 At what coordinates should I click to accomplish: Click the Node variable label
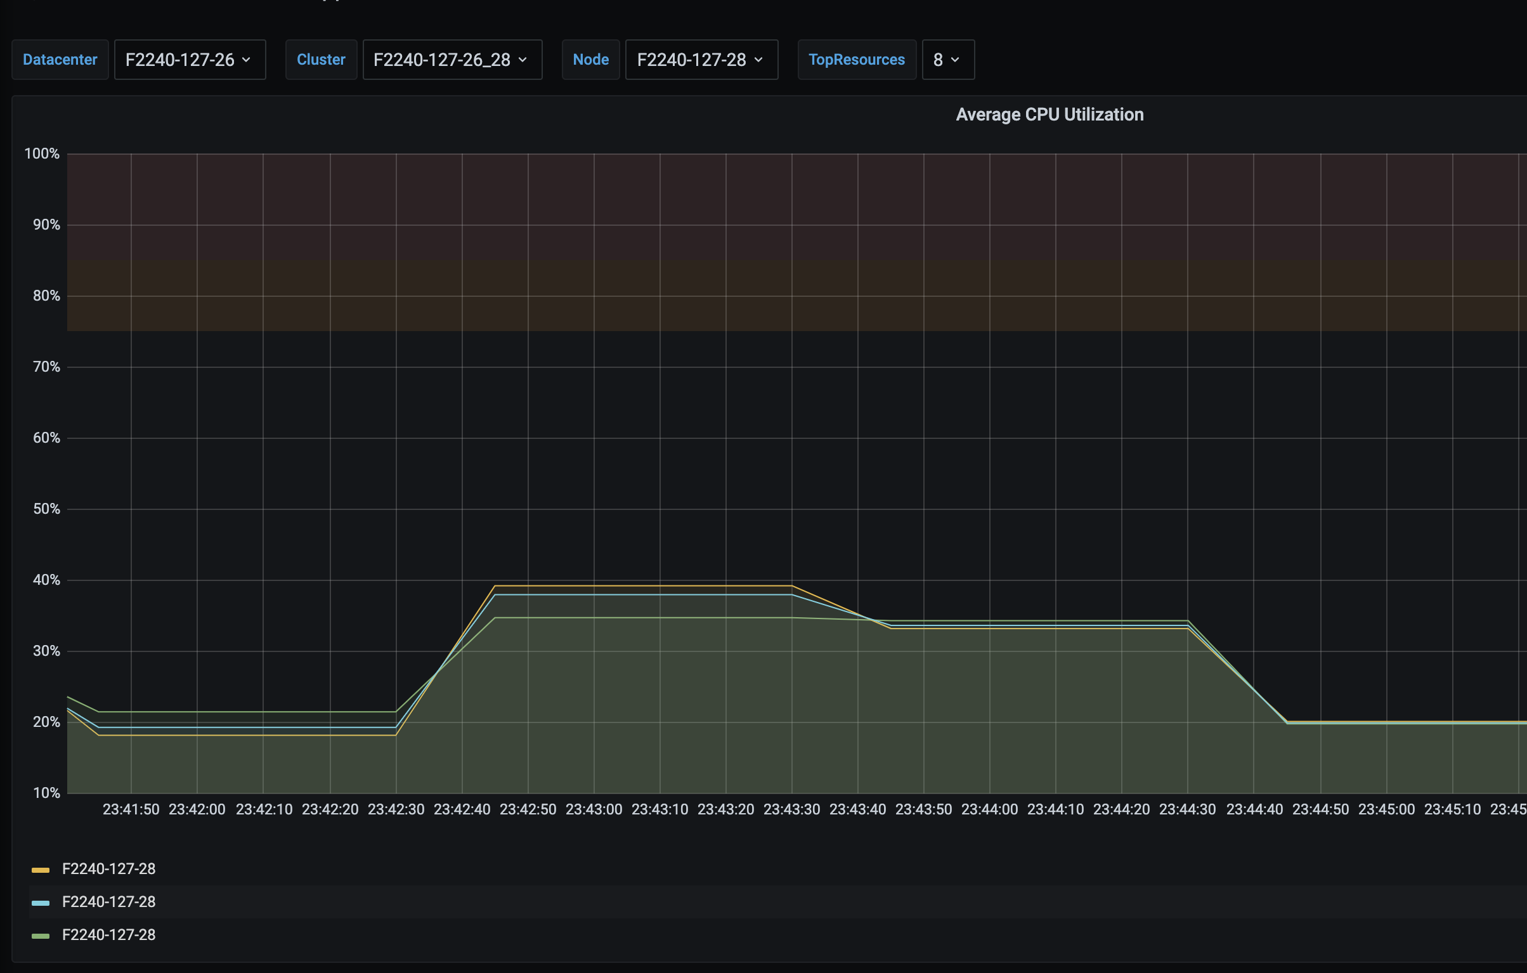click(x=590, y=59)
